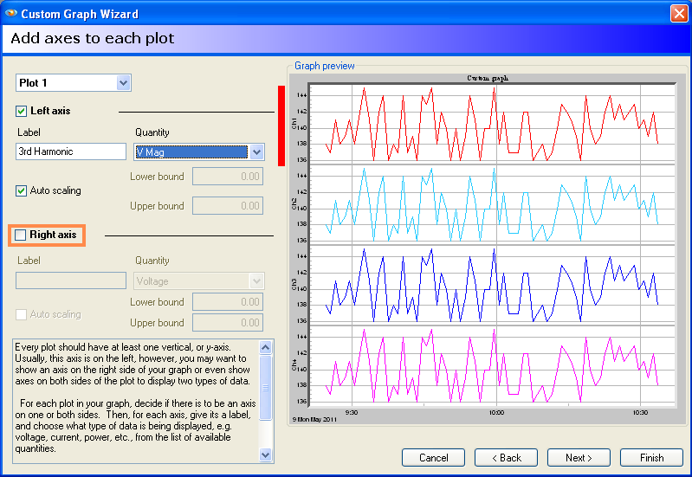Expand the V Mag quantity dropdown

pyautogui.click(x=255, y=151)
